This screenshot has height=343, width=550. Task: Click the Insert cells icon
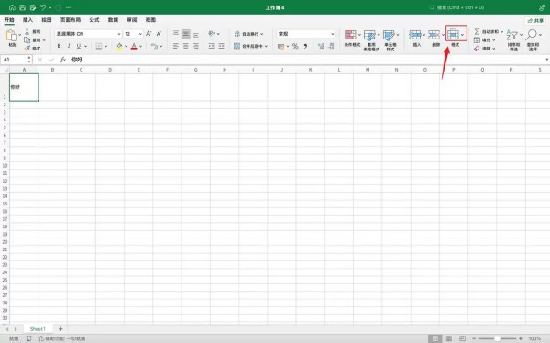coord(415,35)
